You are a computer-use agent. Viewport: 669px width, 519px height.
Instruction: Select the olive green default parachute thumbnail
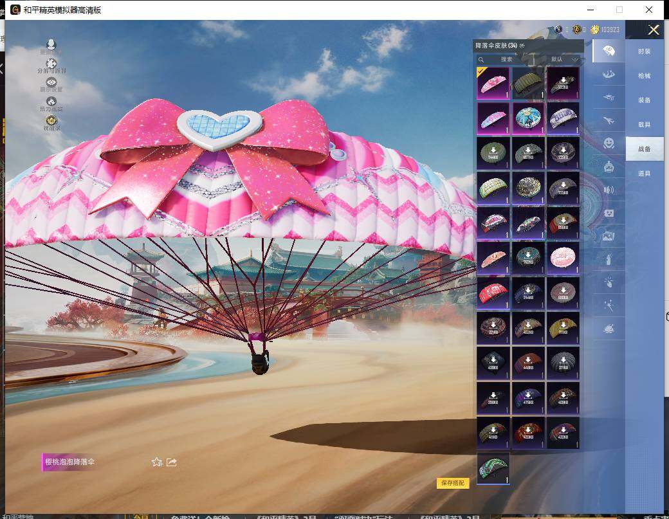click(x=528, y=83)
